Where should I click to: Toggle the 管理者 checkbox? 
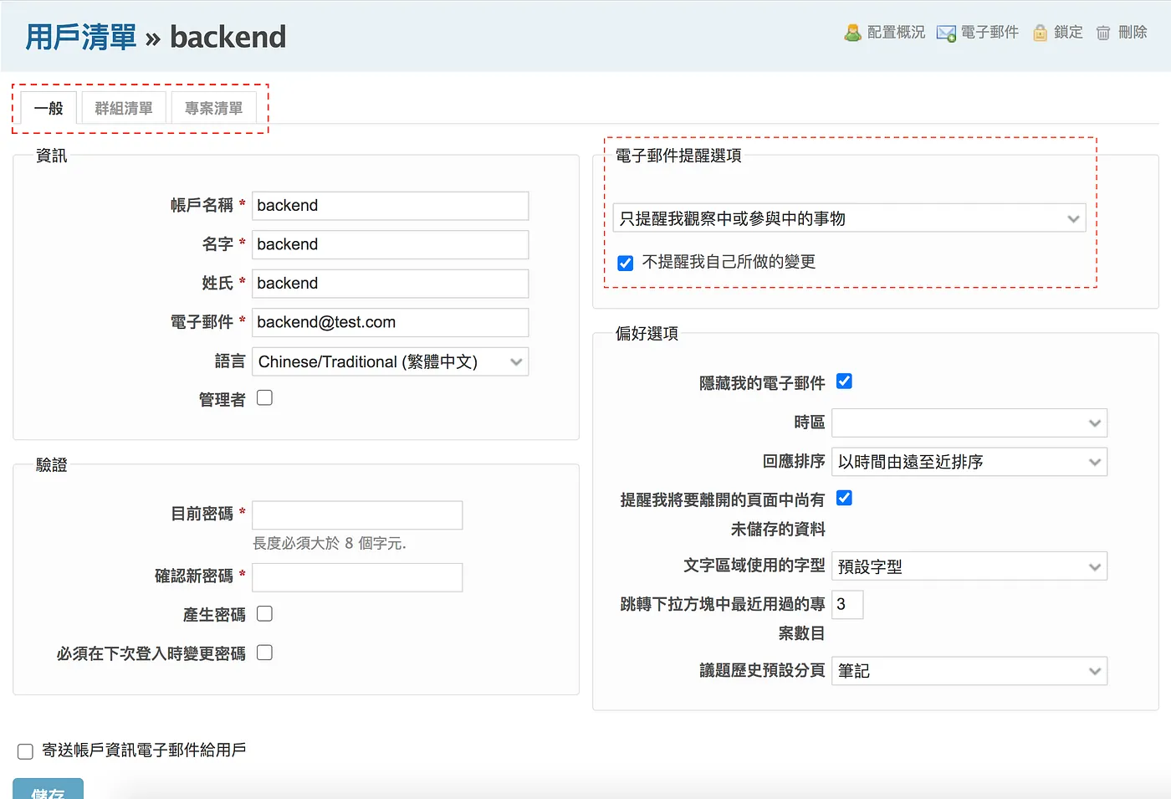(x=264, y=397)
